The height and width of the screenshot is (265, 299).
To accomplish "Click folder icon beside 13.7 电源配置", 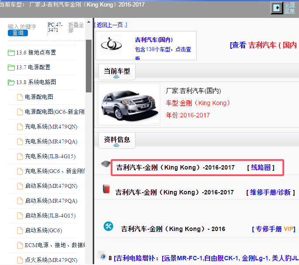I will pos(11,68).
